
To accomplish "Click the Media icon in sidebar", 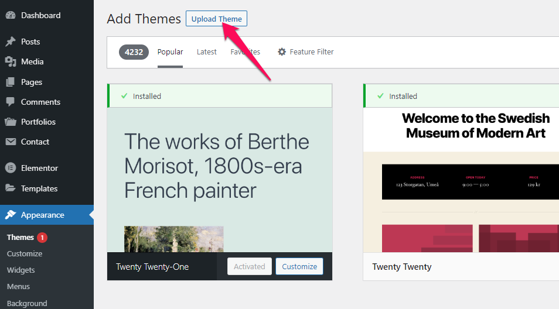I will (11, 61).
